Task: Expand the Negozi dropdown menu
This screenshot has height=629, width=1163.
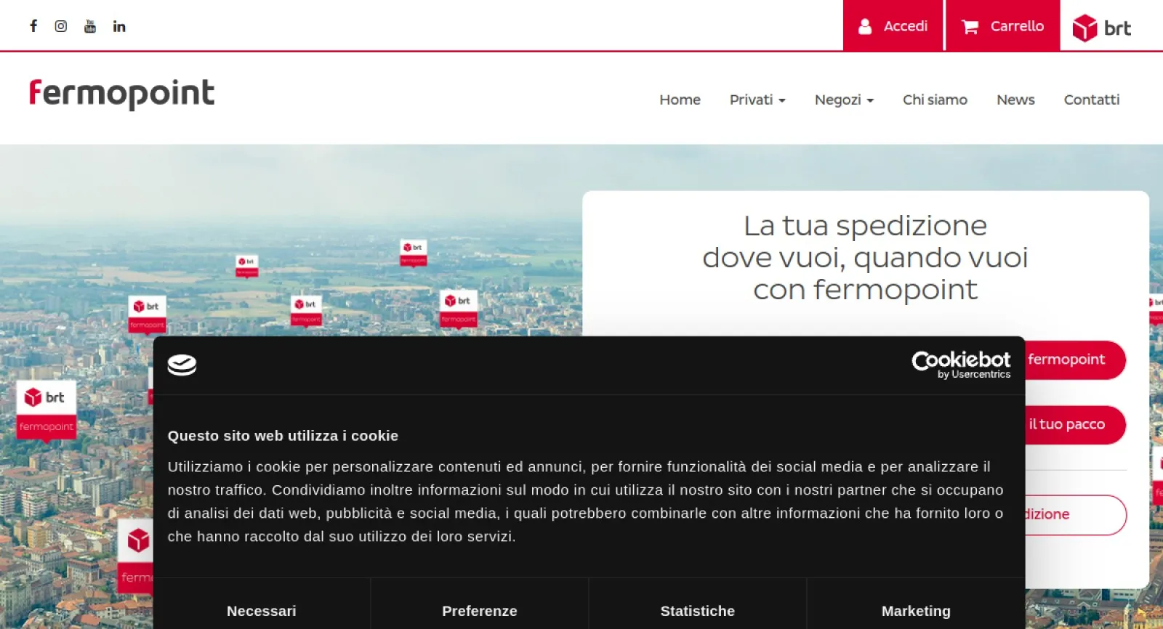Action: tap(844, 100)
